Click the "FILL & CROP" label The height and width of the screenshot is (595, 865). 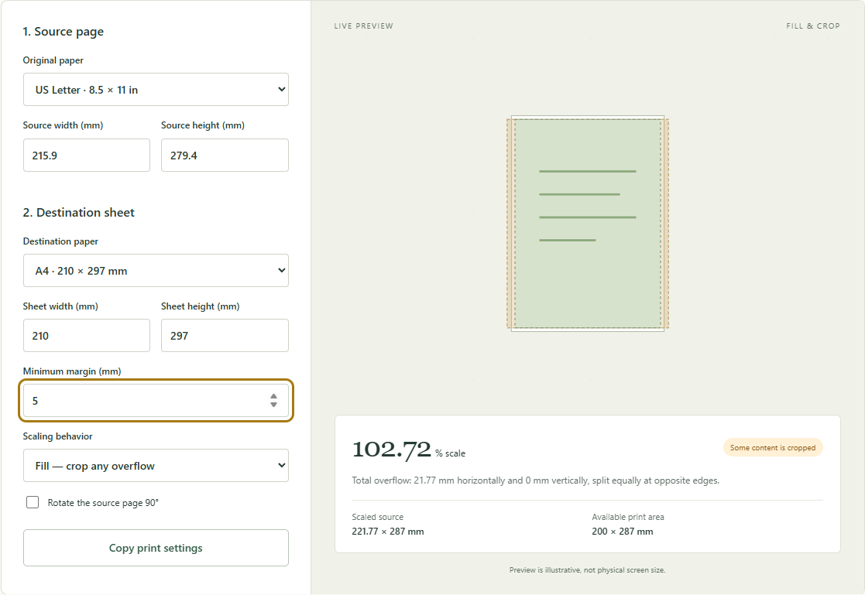(812, 26)
